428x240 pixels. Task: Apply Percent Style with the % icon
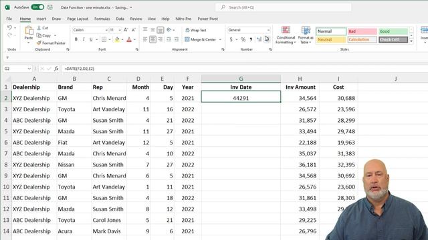point(243,39)
